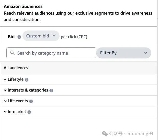Show info for Interests & categories
The width and height of the screenshot is (158, 140).
pos(51,91)
